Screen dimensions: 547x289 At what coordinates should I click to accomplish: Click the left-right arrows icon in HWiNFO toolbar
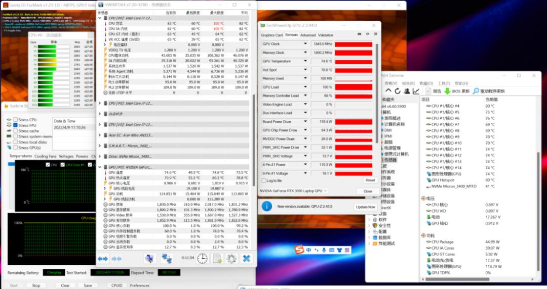pyautogui.click(x=103, y=259)
